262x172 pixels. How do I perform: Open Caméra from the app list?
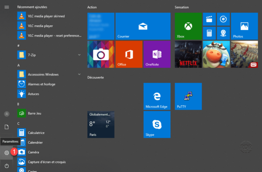(49, 152)
